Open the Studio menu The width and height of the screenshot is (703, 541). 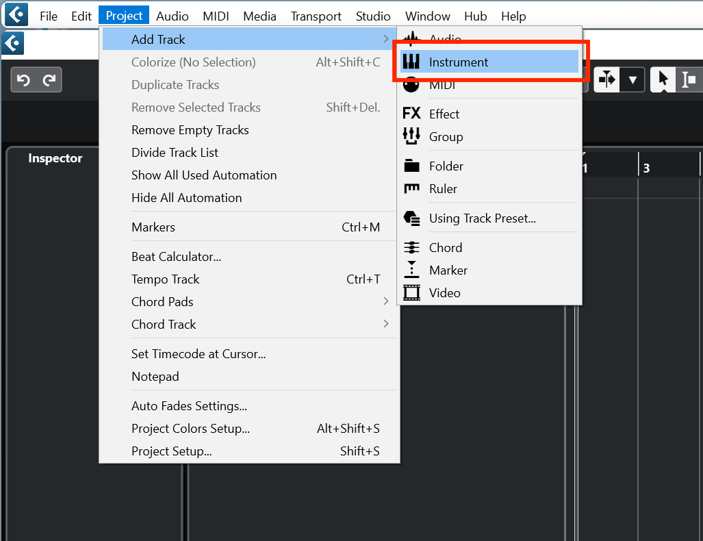coord(373,16)
